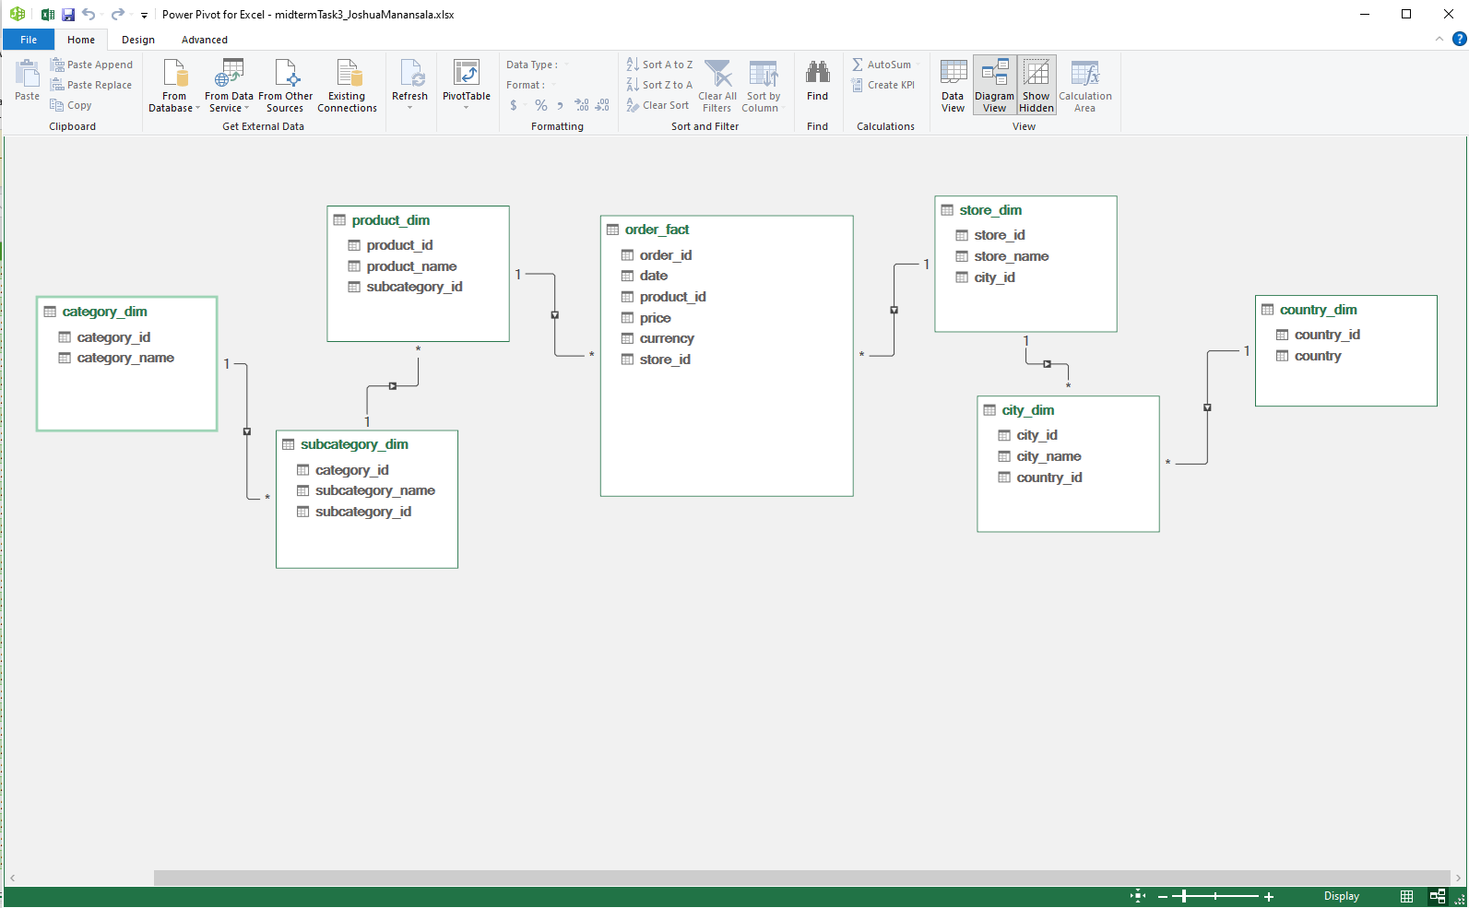Click the fit-to-screen icon in status bar

(x=1138, y=896)
